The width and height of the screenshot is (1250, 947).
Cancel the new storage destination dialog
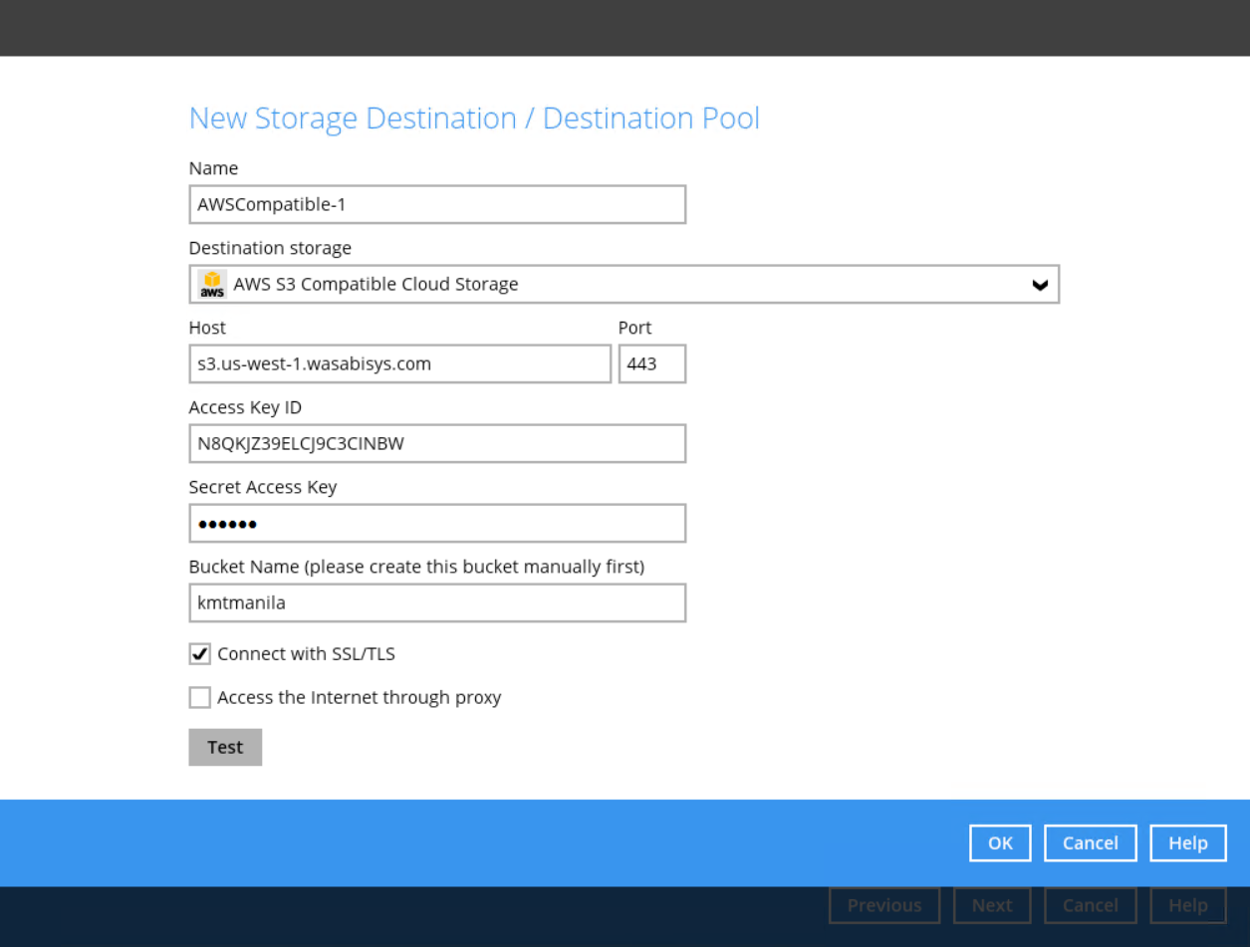click(1090, 843)
